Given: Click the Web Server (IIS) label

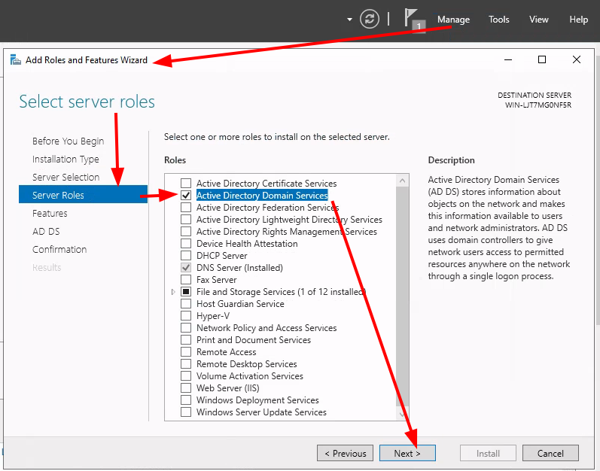Looking at the screenshot, I should coord(227,388).
